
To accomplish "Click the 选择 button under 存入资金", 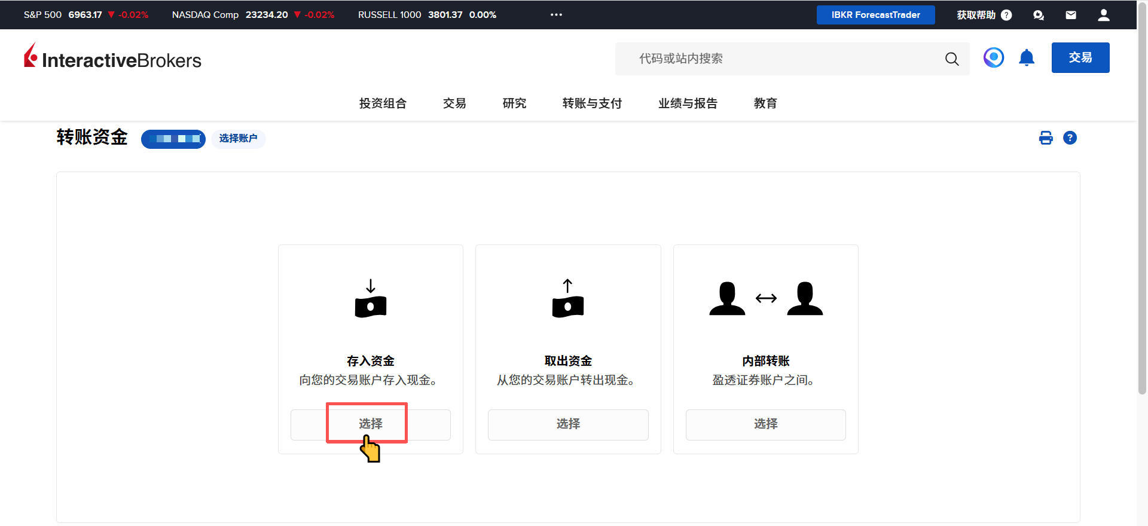I will 370,424.
